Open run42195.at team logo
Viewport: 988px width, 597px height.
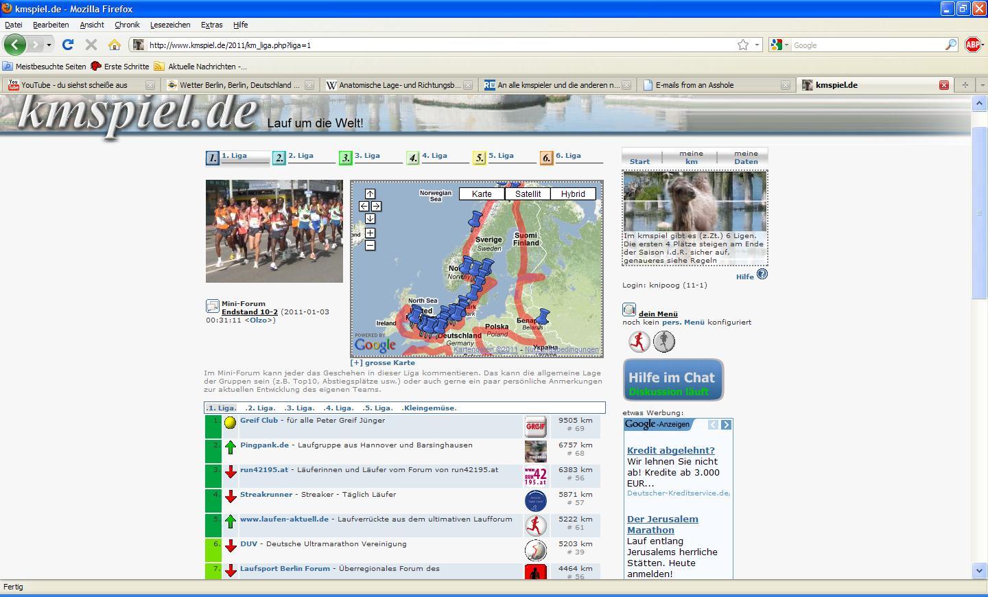(x=535, y=476)
